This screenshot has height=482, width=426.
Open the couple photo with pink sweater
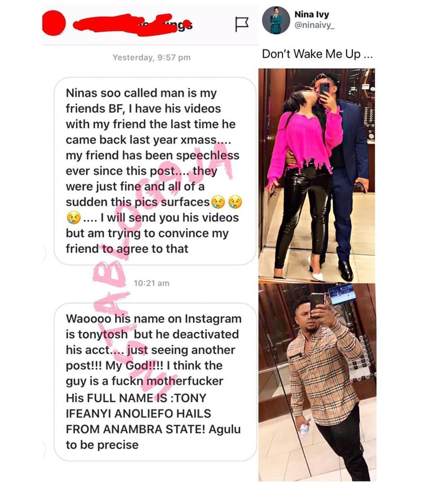(x=317, y=174)
